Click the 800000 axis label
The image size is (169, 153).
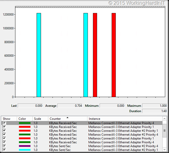click(x=9, y=42)
